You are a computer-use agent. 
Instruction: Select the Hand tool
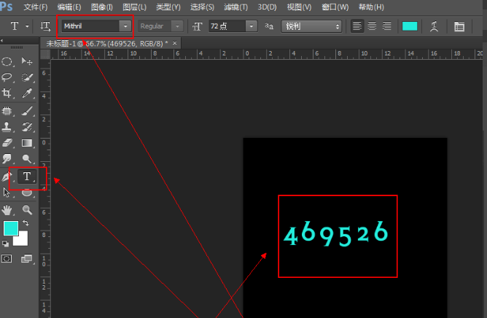tap(7, 211)
